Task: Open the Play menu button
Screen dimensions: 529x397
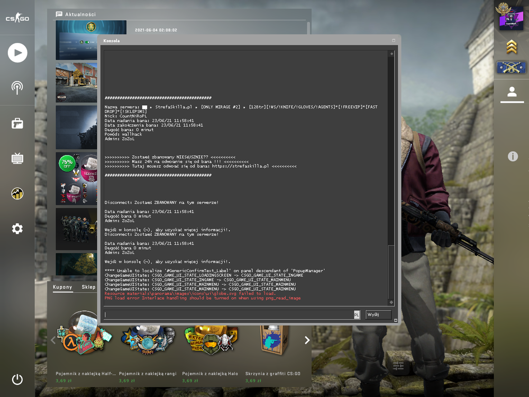Action: [17, 52]
